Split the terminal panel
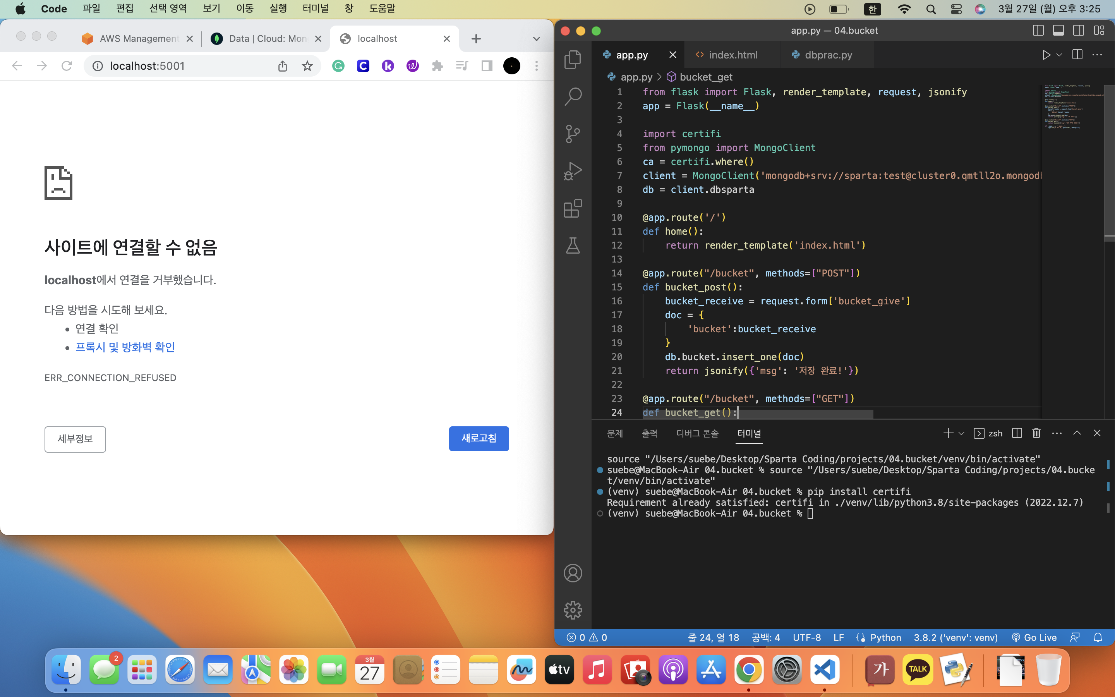The height and width of the screenshot is (697, 1115). pyautogui.click(x=1017, y=433)
